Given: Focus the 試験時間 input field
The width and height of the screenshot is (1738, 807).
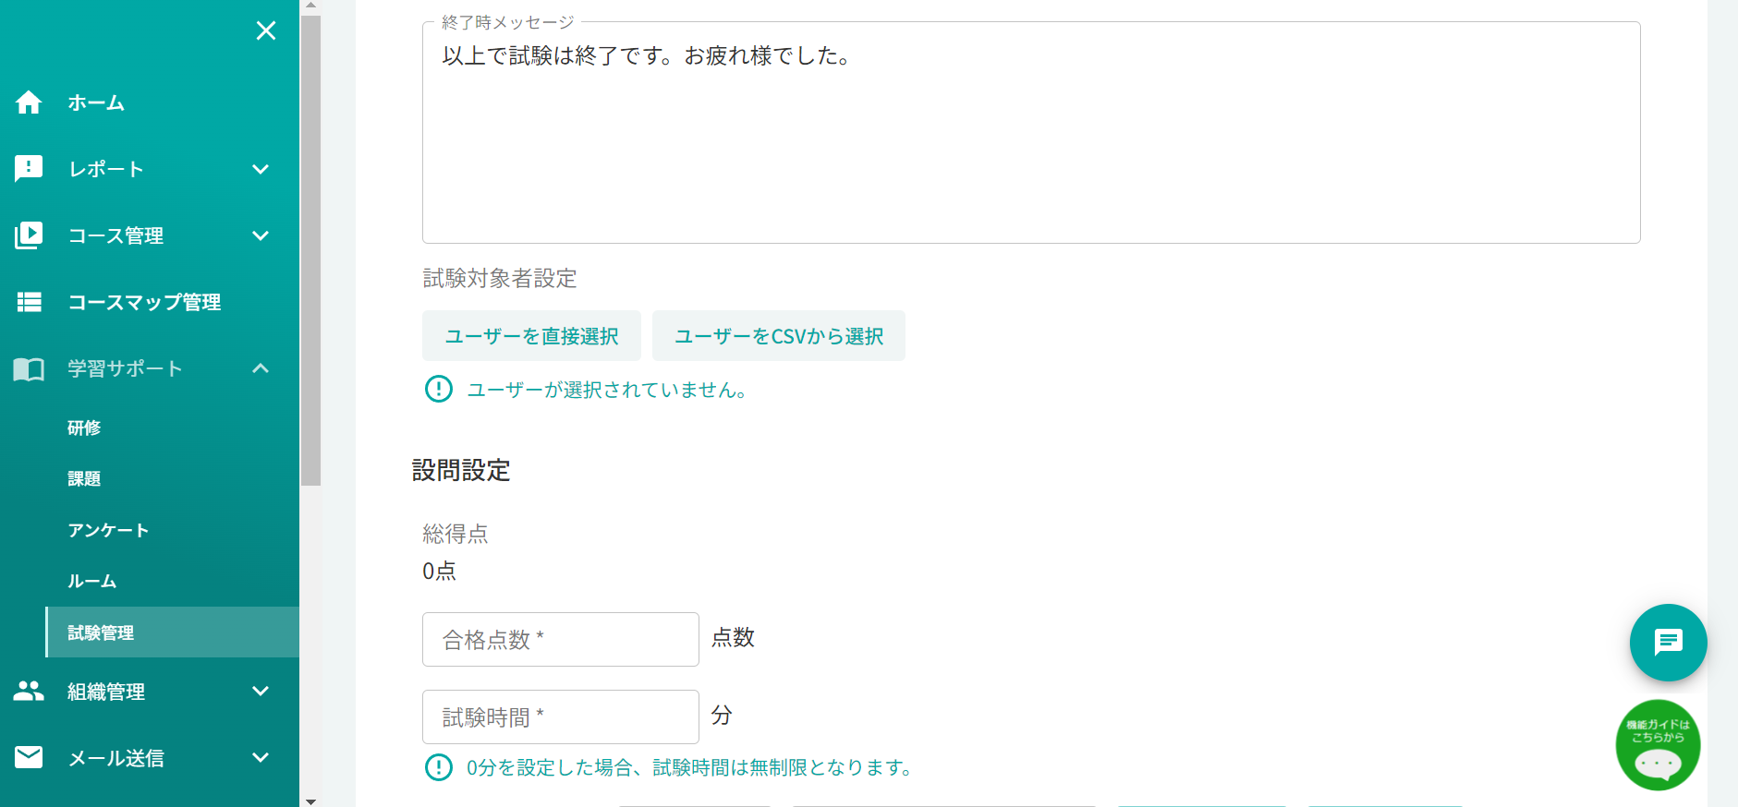Looking at the screenshot, I should 561,717.
